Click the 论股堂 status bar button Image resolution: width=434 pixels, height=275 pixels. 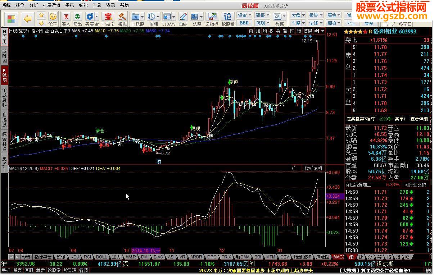click(x=54, y=270)
